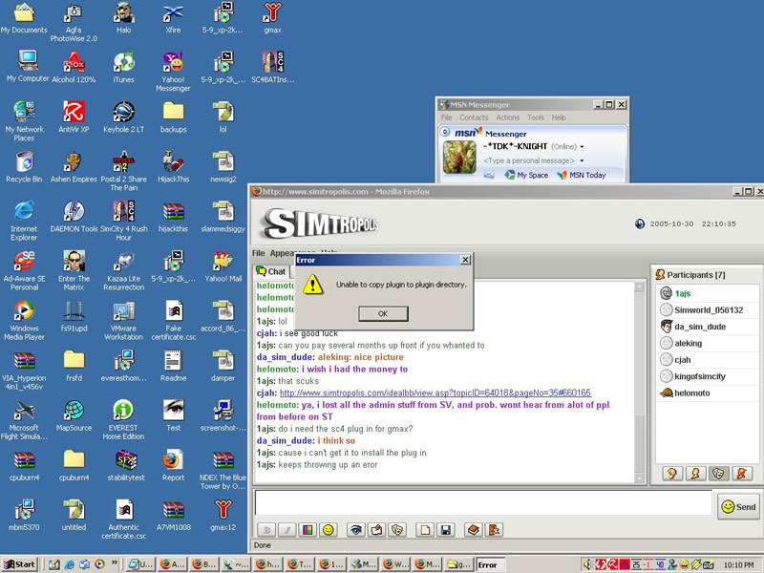Expand the MSN (Online) status dropdown
The image size is (764, 573).
(x=582, y=147)
